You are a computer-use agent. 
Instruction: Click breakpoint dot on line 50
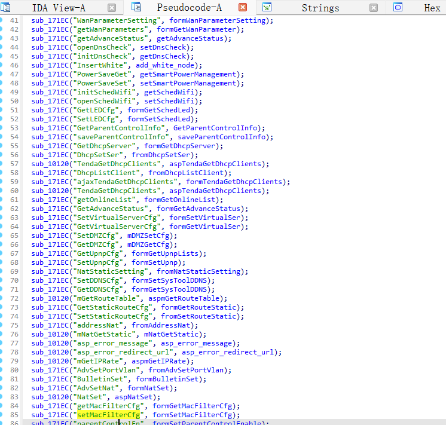tap(1, 101)
